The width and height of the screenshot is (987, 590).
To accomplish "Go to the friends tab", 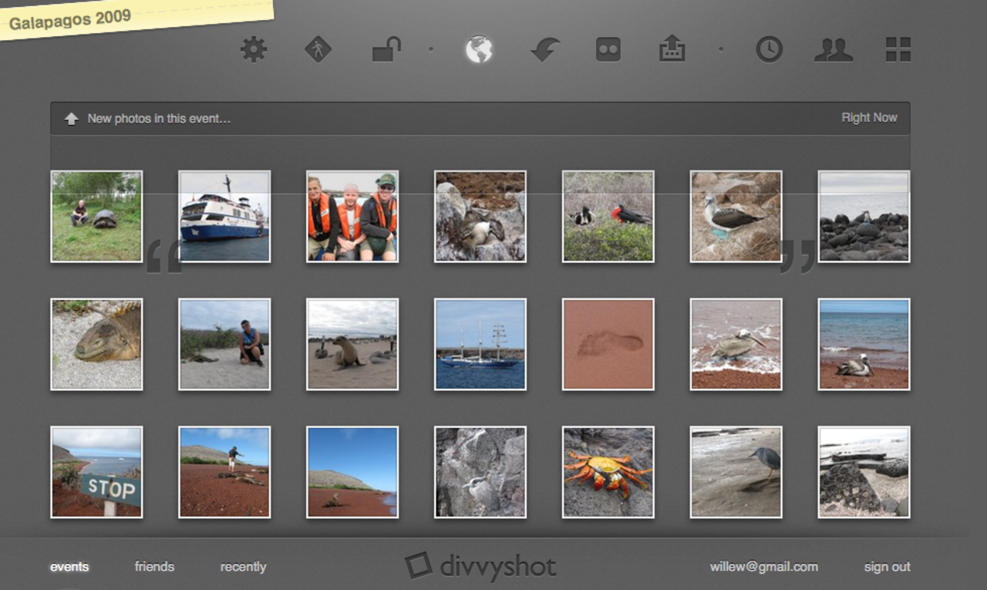I will (x=154, y=567).
